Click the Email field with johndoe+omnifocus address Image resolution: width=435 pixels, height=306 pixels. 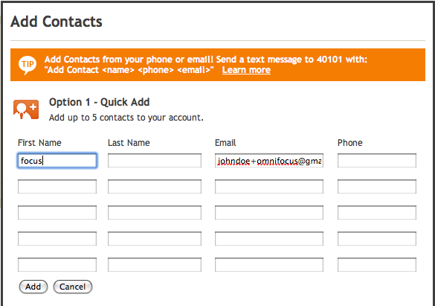pyautogui.click(x=269, y=161)
